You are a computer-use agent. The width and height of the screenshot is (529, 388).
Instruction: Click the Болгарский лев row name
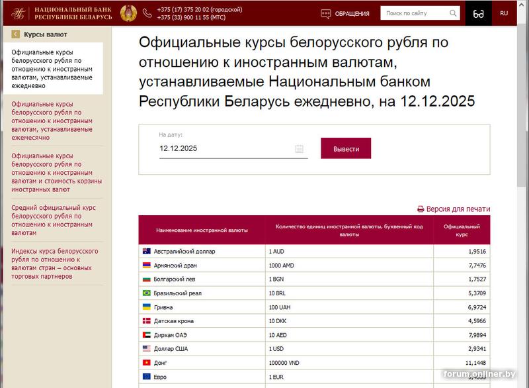[x=175, y=279]
